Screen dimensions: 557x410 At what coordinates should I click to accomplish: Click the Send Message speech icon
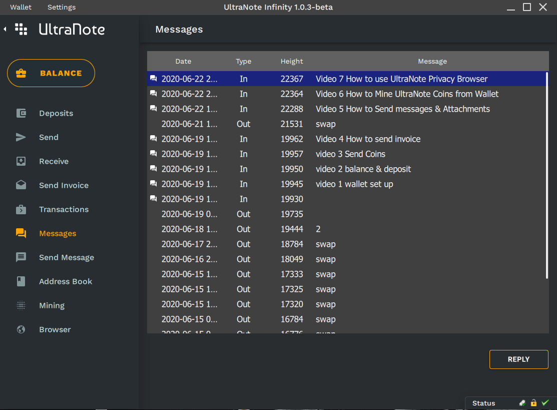pyautogui.click(x=21, y=257)
